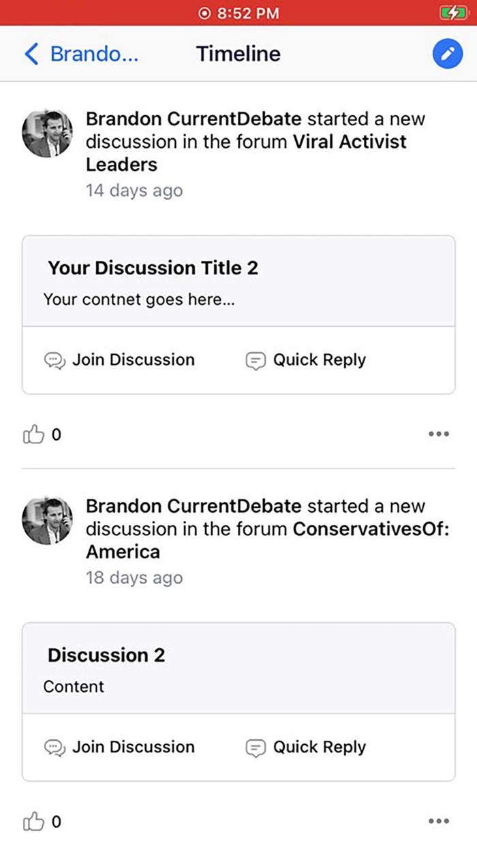Image resolution: width=477 pixels, height=847 pixels.
Task: Click the reply icon next to second Quick Reply
Action: point(255,748)
